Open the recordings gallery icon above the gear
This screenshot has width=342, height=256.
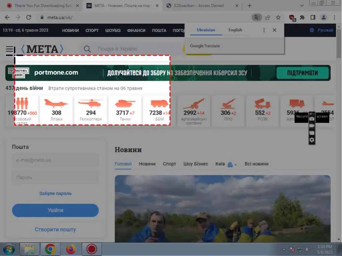click(312, 133)
